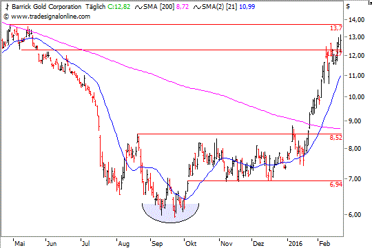The image size is (372, 248).
Task: Select the Täglich timeframe label
Action: pyautogui.click(x=95, y=7)
